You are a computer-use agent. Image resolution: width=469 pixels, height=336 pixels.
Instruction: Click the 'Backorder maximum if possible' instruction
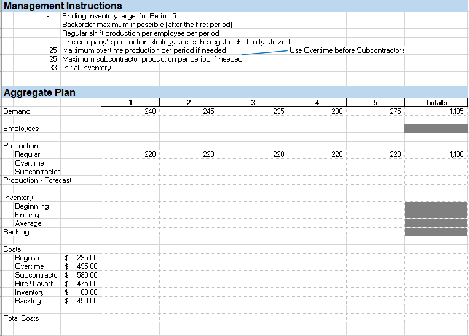click(x=147, y=25)
